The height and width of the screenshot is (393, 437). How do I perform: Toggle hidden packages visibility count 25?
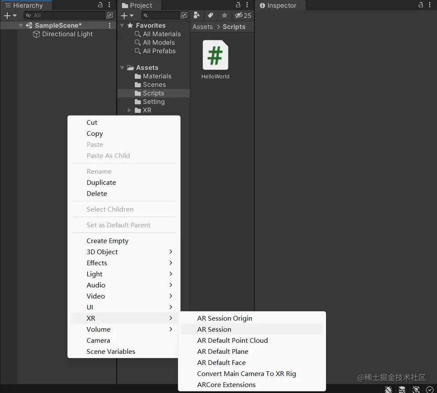coord(243,15)
